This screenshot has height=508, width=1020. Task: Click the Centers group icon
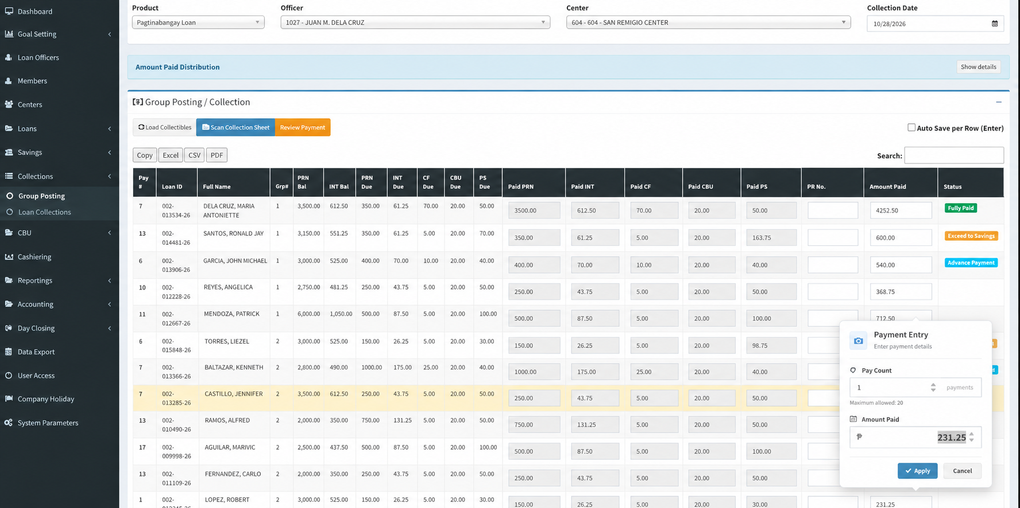9,104
